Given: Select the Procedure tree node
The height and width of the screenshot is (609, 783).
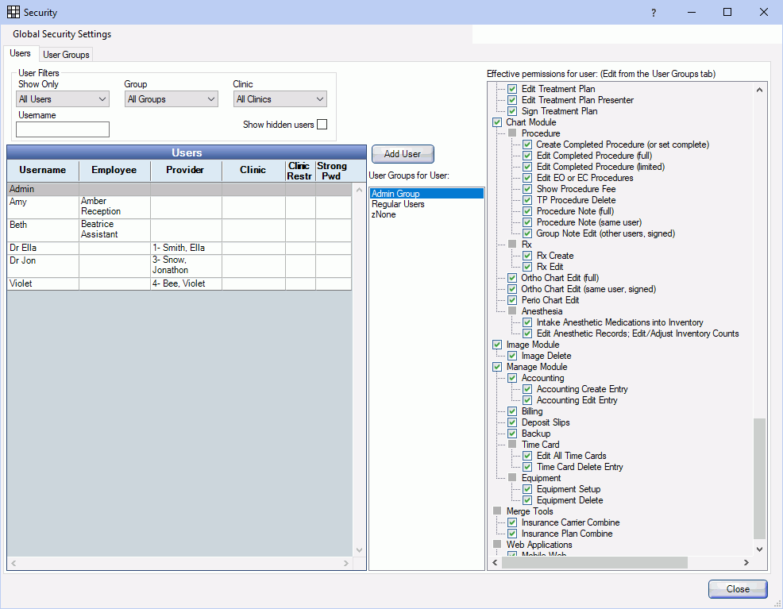Looking at the screenshot, I should point(541,133).
